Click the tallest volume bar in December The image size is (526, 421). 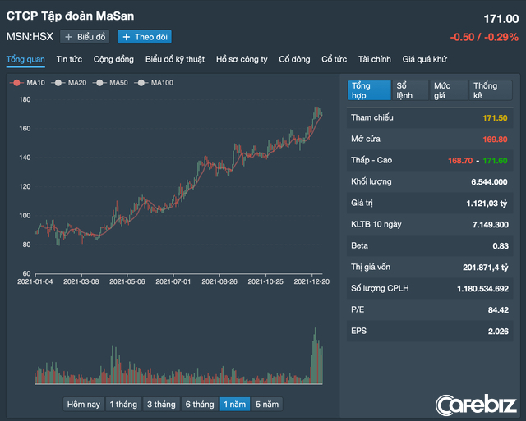(315, 355)
